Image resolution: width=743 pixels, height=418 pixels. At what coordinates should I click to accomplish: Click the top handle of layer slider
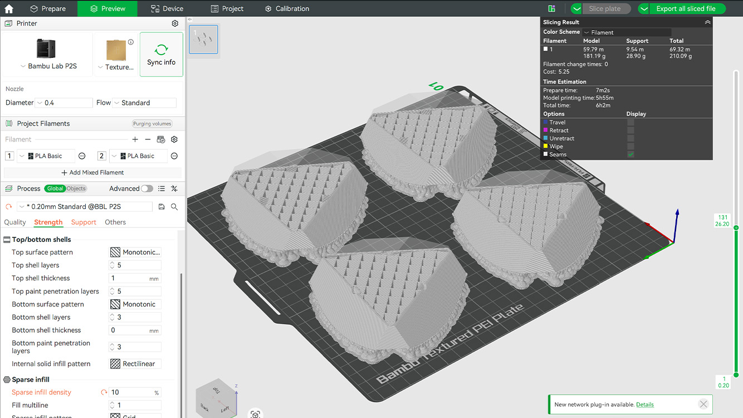tap(736, 227)
